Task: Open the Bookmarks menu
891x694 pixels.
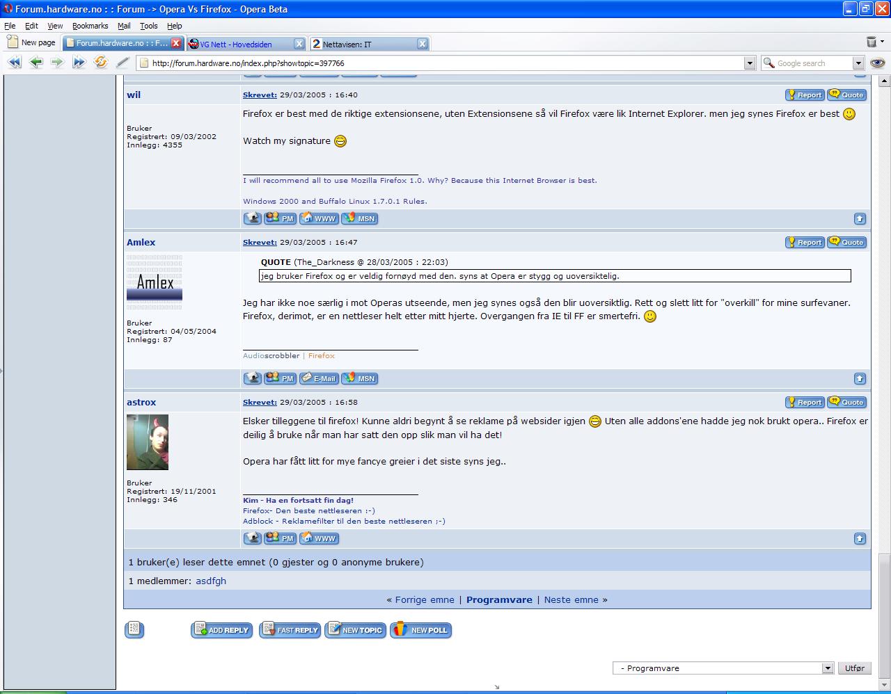Action: (x=90, y=26)
